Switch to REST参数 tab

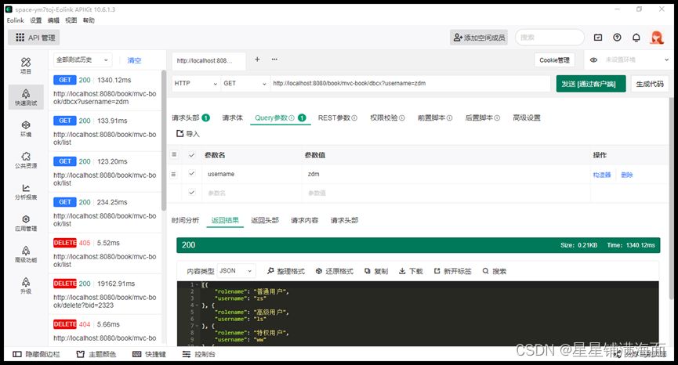pyautogui.click(x=337, y=117)
